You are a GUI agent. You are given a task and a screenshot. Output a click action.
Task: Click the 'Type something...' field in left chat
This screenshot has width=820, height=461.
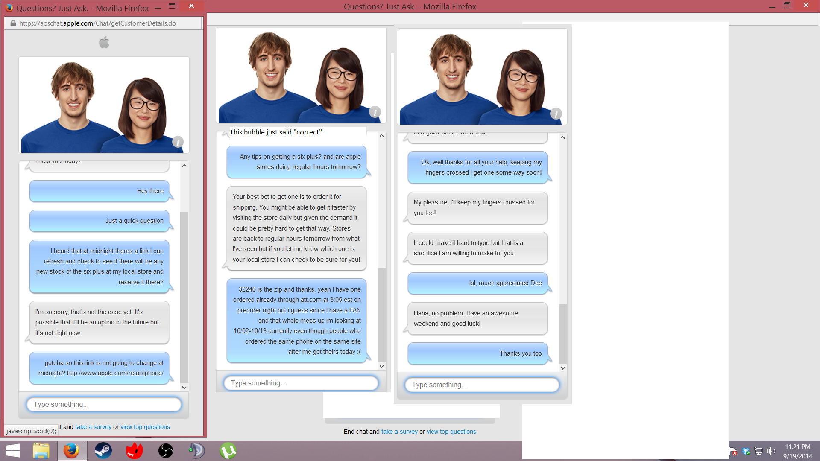point(104,404)
